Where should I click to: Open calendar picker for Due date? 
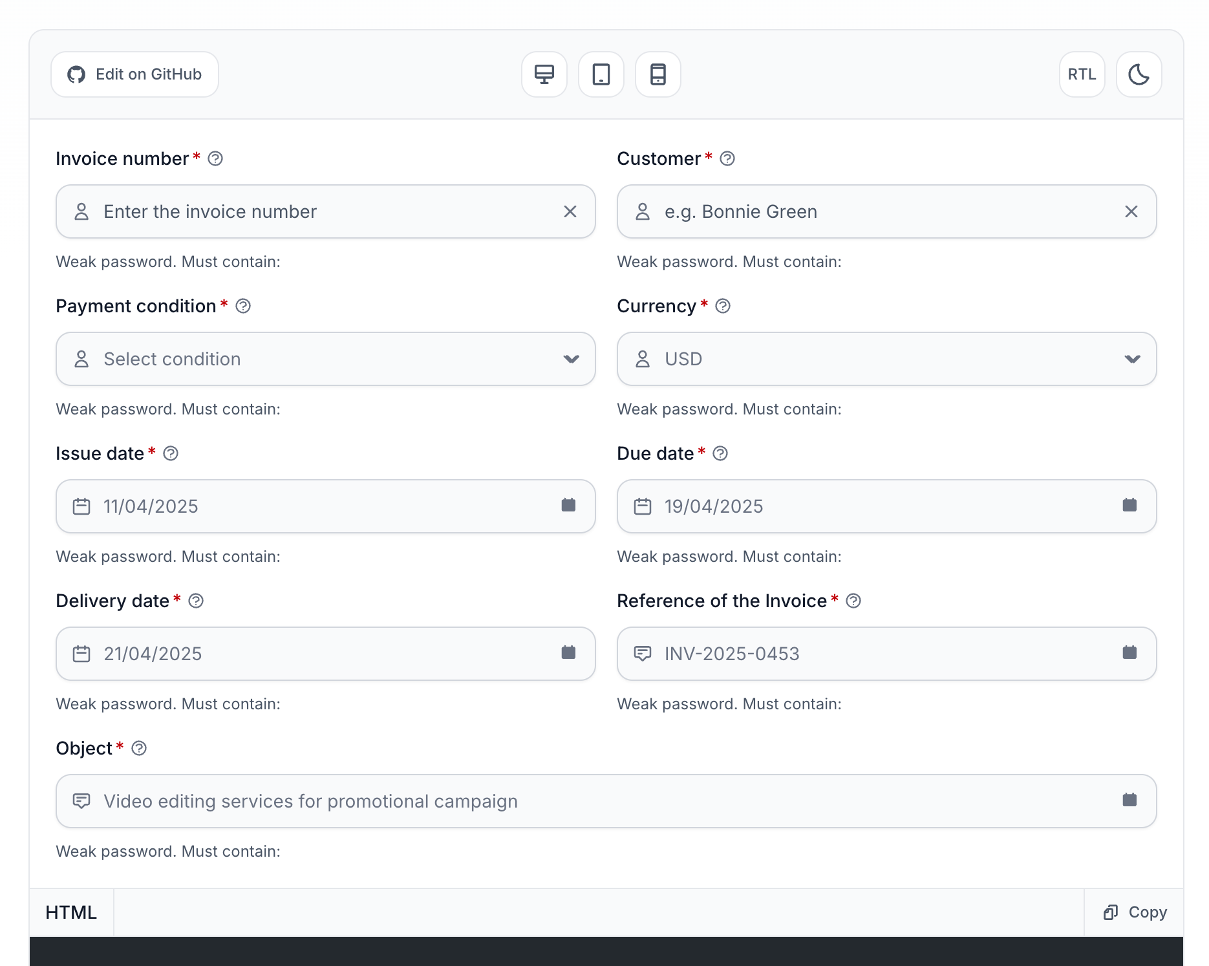1129,505
